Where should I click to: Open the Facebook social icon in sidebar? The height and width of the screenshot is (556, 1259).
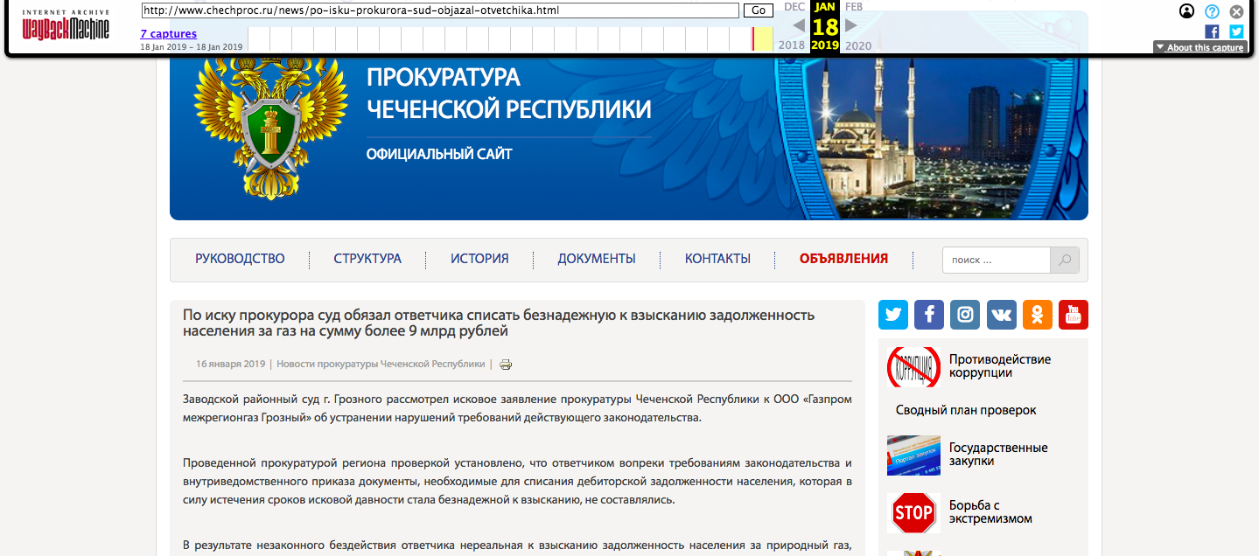928,315
